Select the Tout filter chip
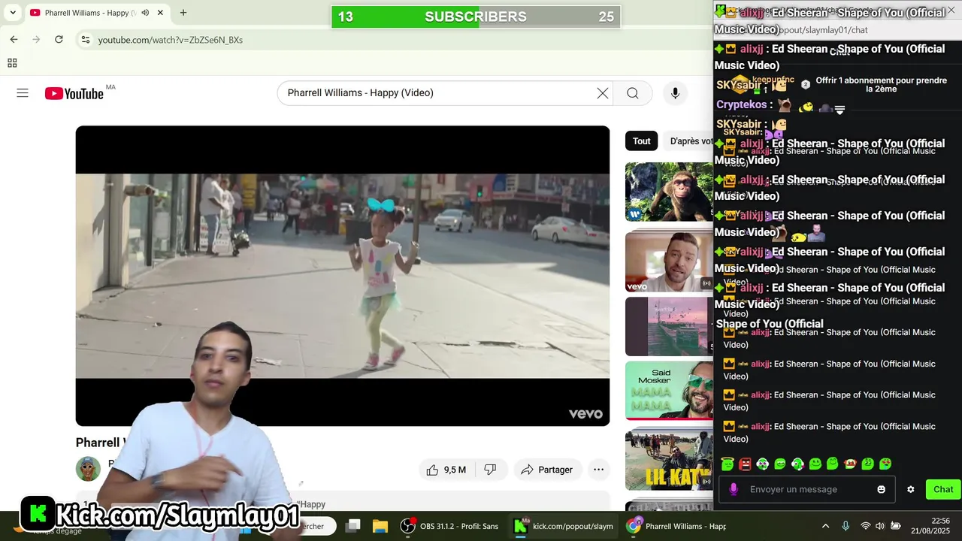Viewport: 962px width, 541px height. point(641,141)
